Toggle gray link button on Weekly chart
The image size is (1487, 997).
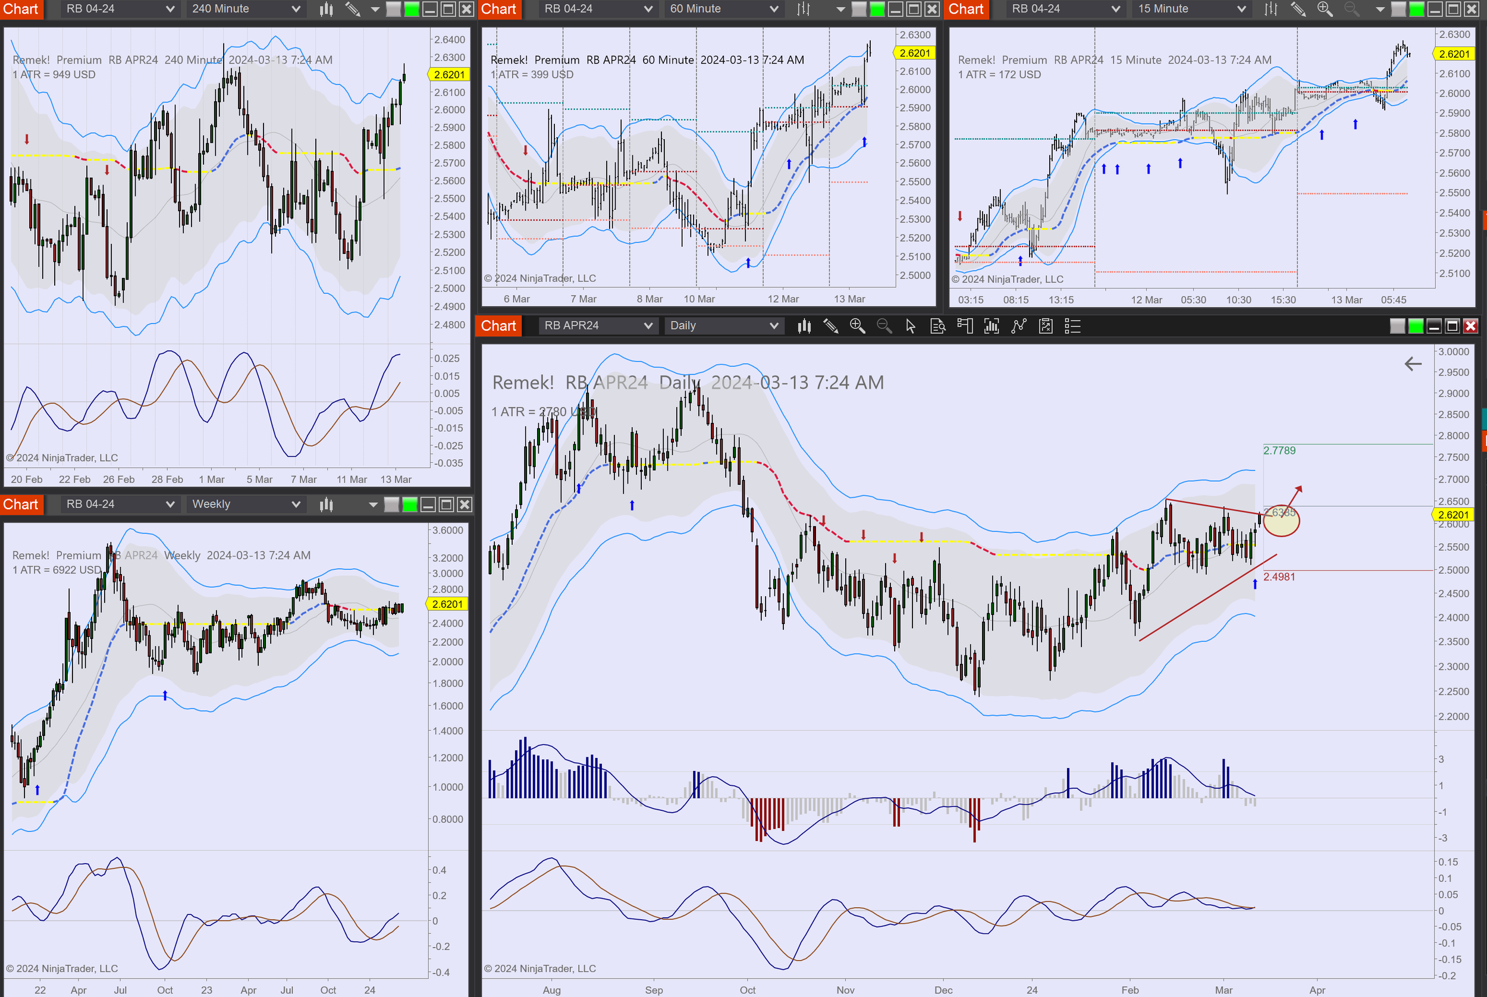click(x=391, y=504)
